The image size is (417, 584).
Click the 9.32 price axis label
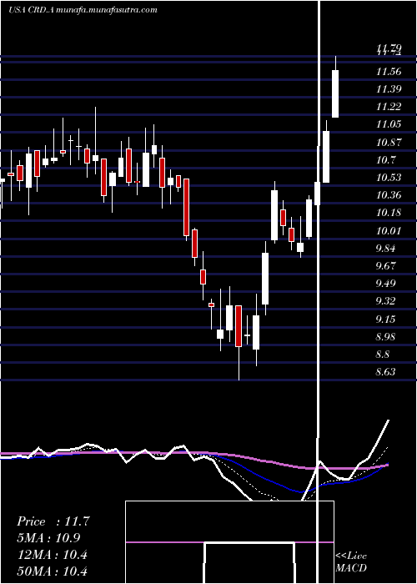coord(386,301)
